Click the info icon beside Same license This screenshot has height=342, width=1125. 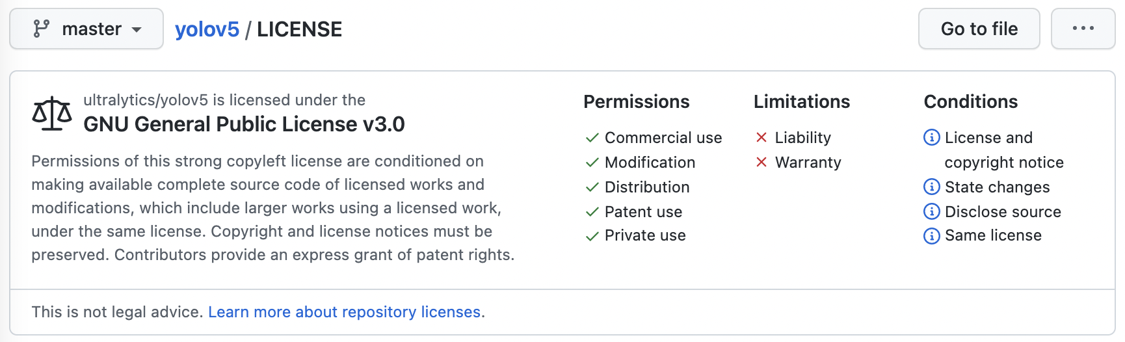tap(931, 235)
